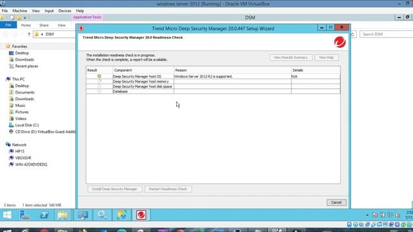This screenshot has width=413, height=232.
Task: Select the Application Tools contextual tab
Action: 87,17
